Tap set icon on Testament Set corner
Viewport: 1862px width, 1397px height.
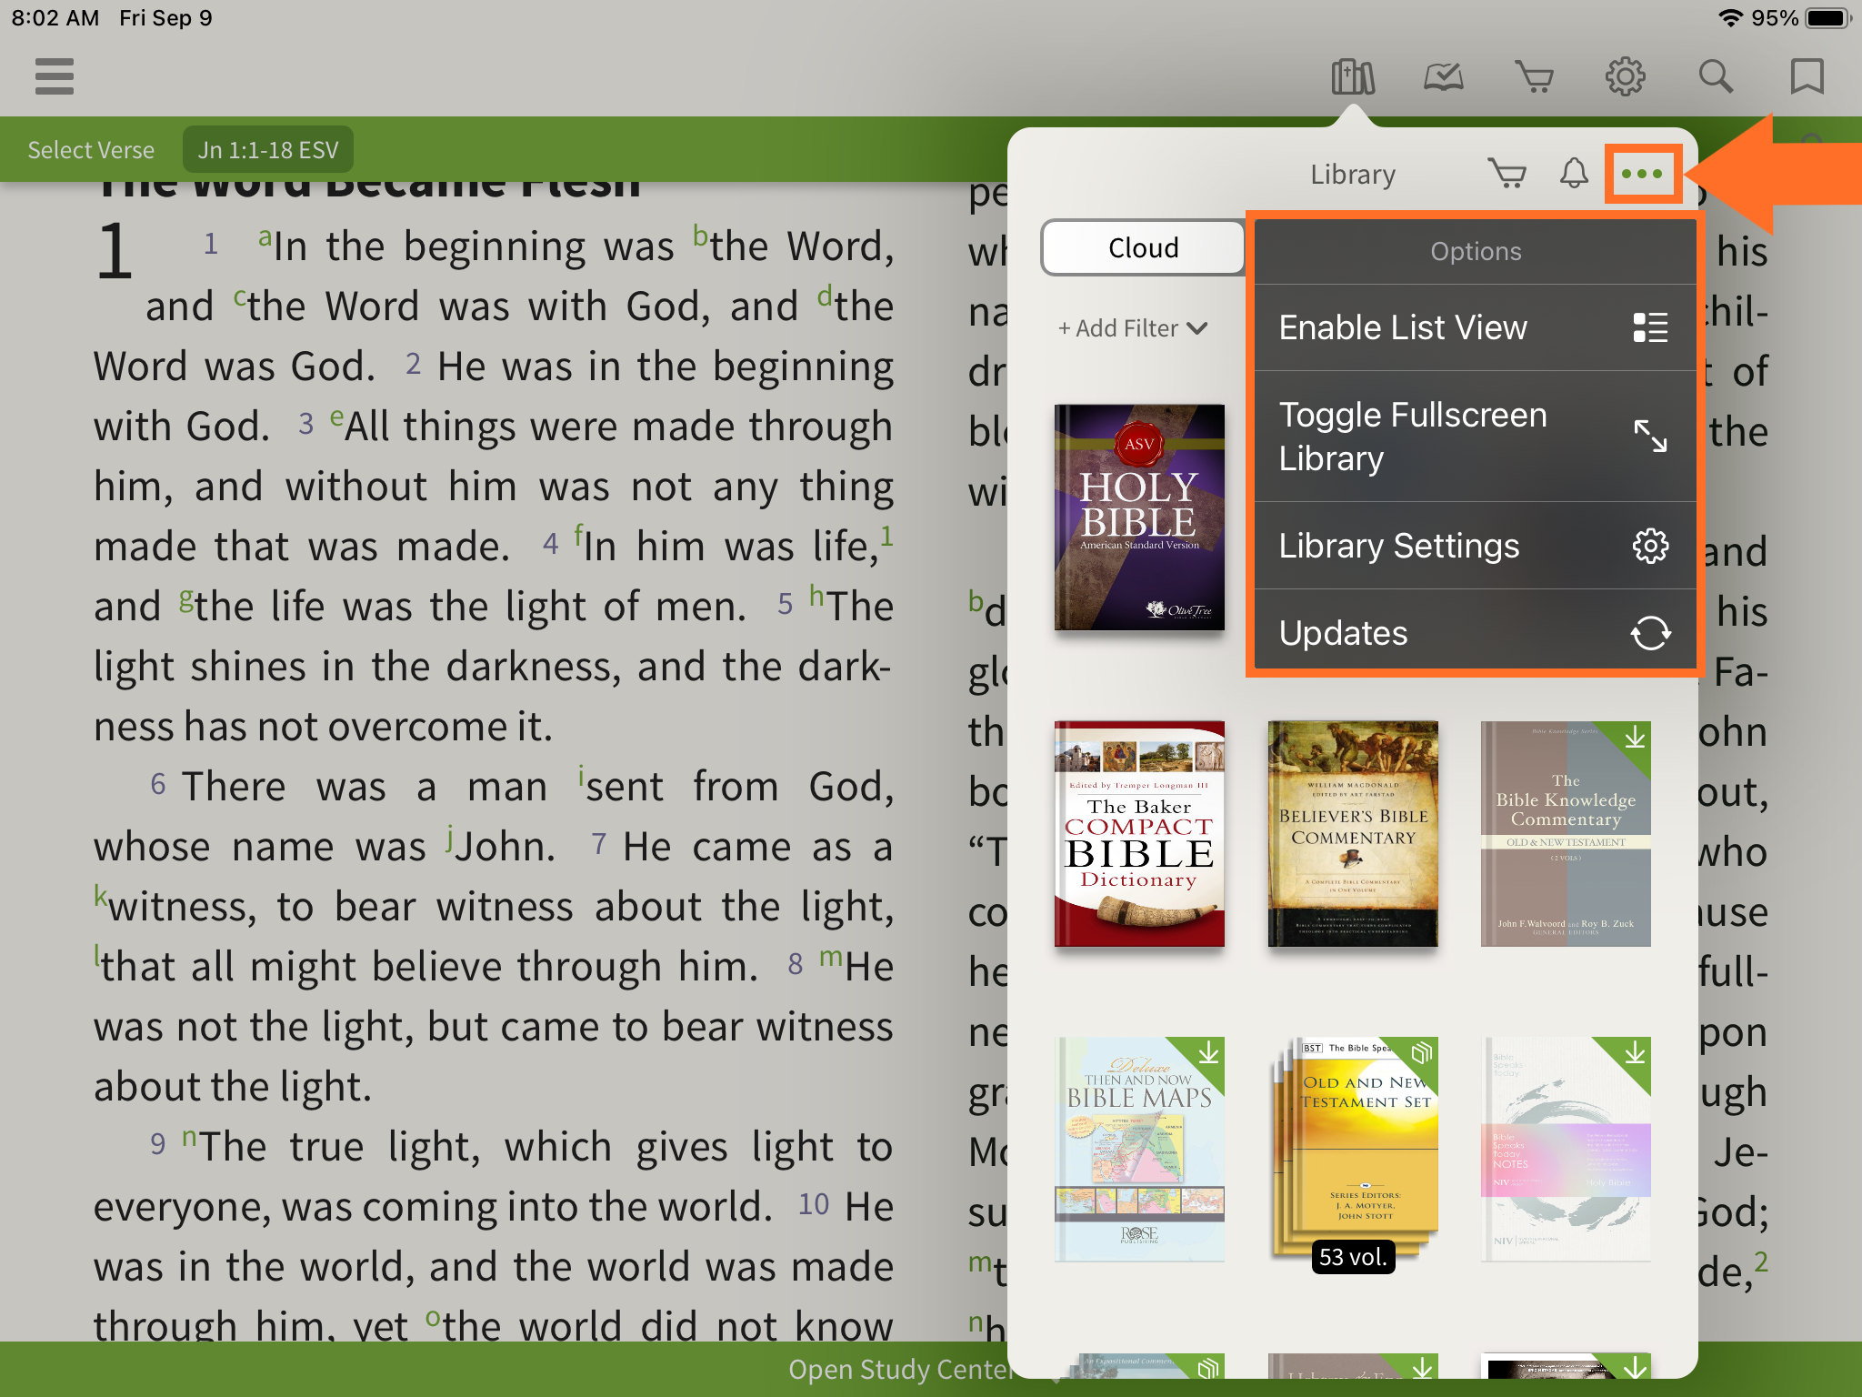(x=1421, y=1053)
